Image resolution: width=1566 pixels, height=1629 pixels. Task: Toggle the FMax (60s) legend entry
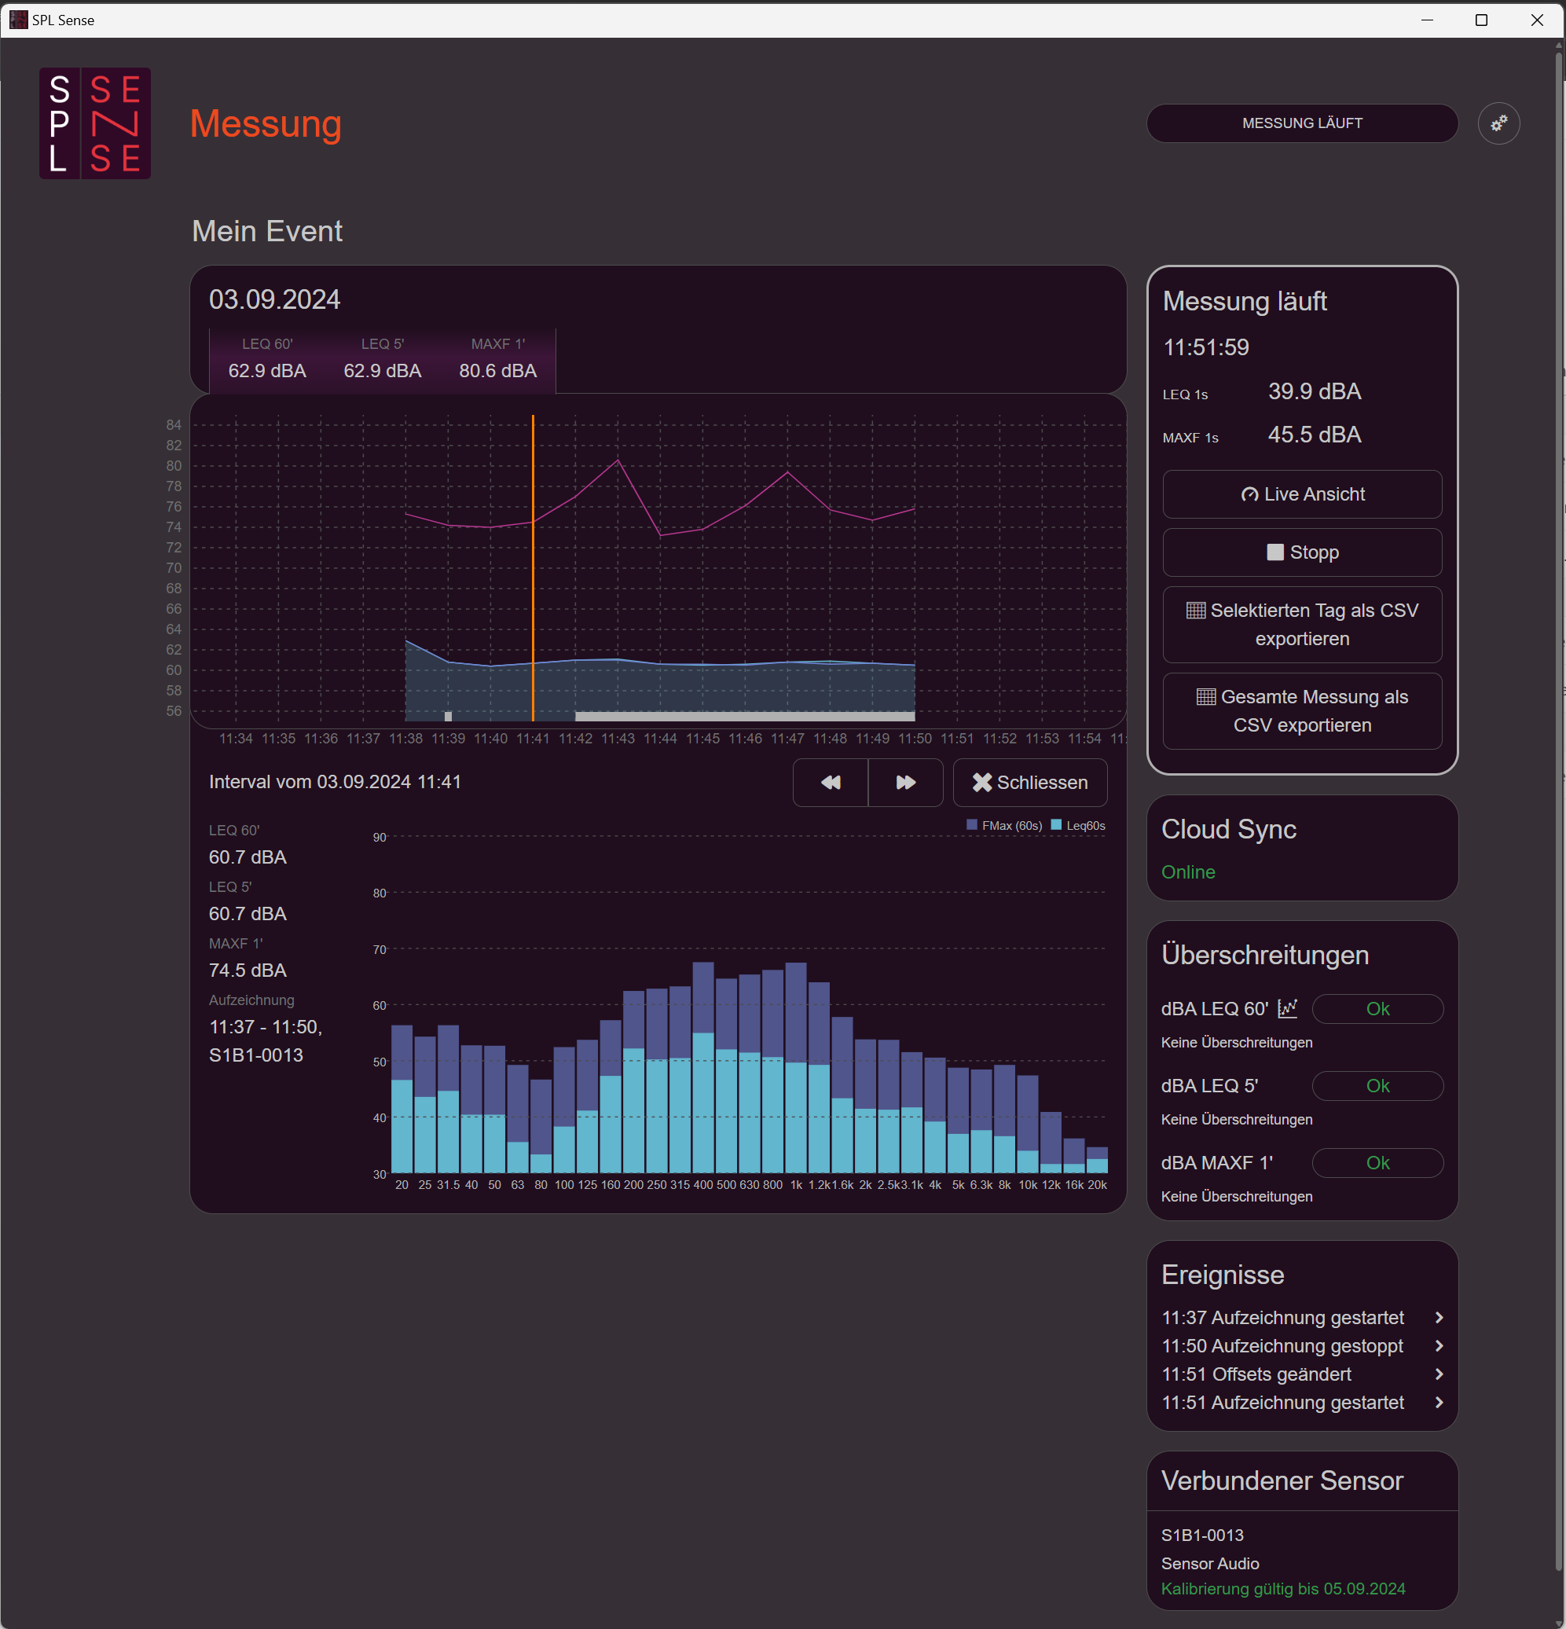point(1004,825)
